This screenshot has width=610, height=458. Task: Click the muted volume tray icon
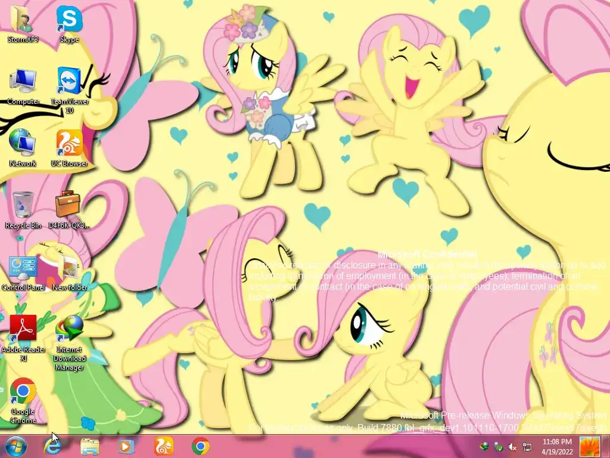pos(513,447)
